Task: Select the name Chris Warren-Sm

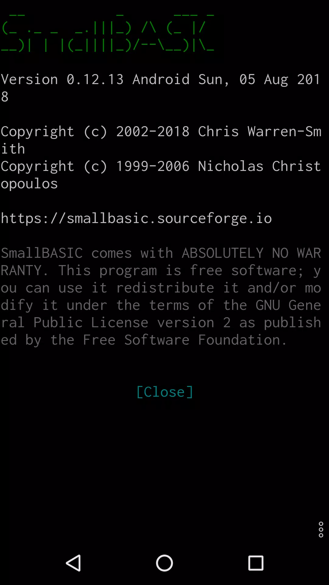Action: (x=260, y=132)
